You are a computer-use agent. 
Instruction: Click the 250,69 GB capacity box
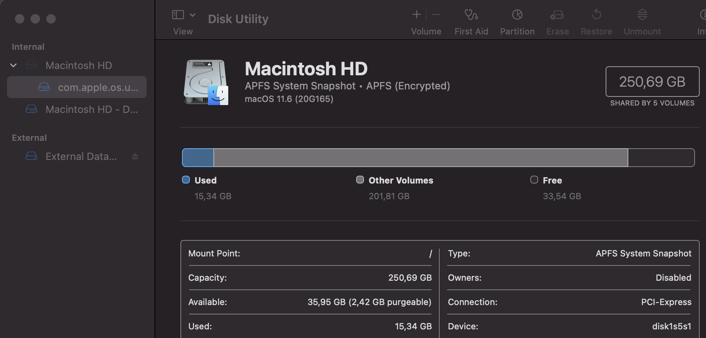click(x=652, y=82)
